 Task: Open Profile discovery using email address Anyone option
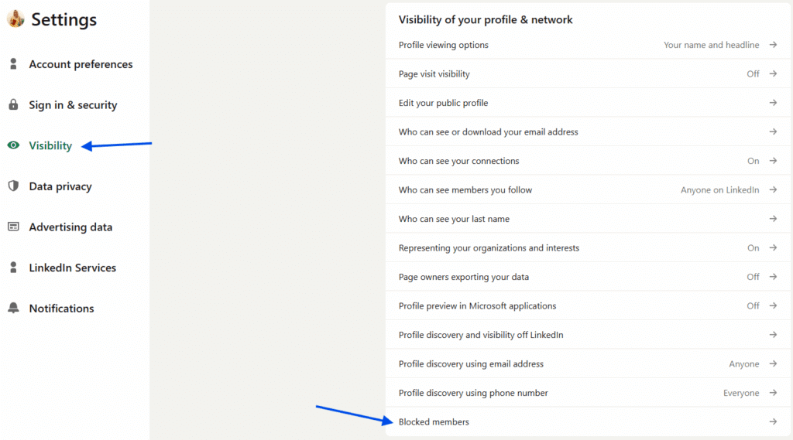[743, 364]
